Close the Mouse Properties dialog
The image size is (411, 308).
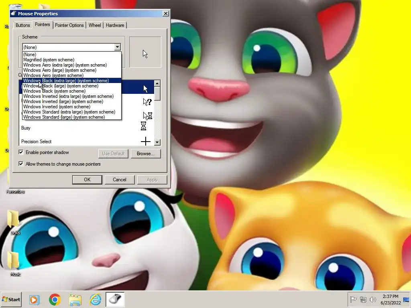point(166,13)
